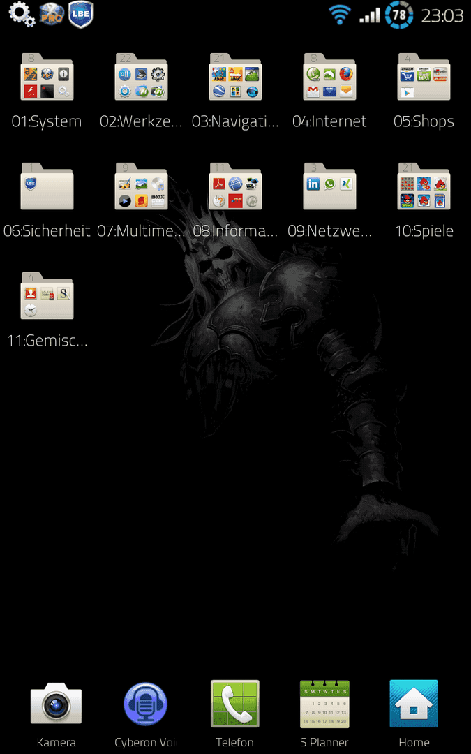The image size is (471, 754).
Task: Tap the 10:Spiele label
Action: coord(424,232)
